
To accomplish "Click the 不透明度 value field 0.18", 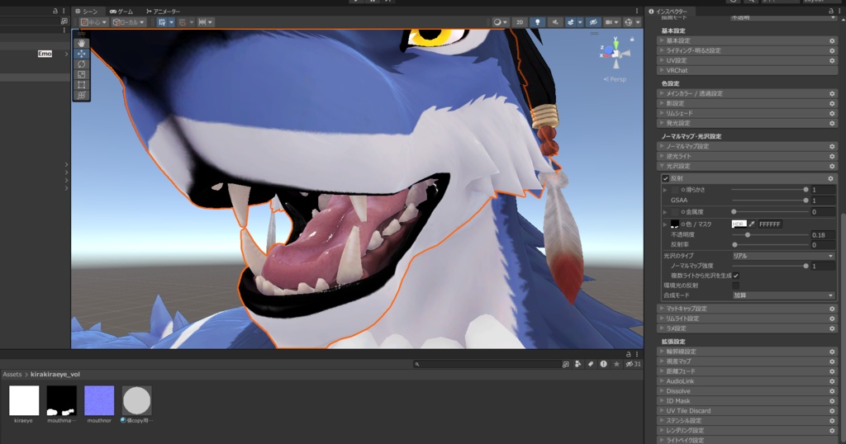I will tap(823, 235).
